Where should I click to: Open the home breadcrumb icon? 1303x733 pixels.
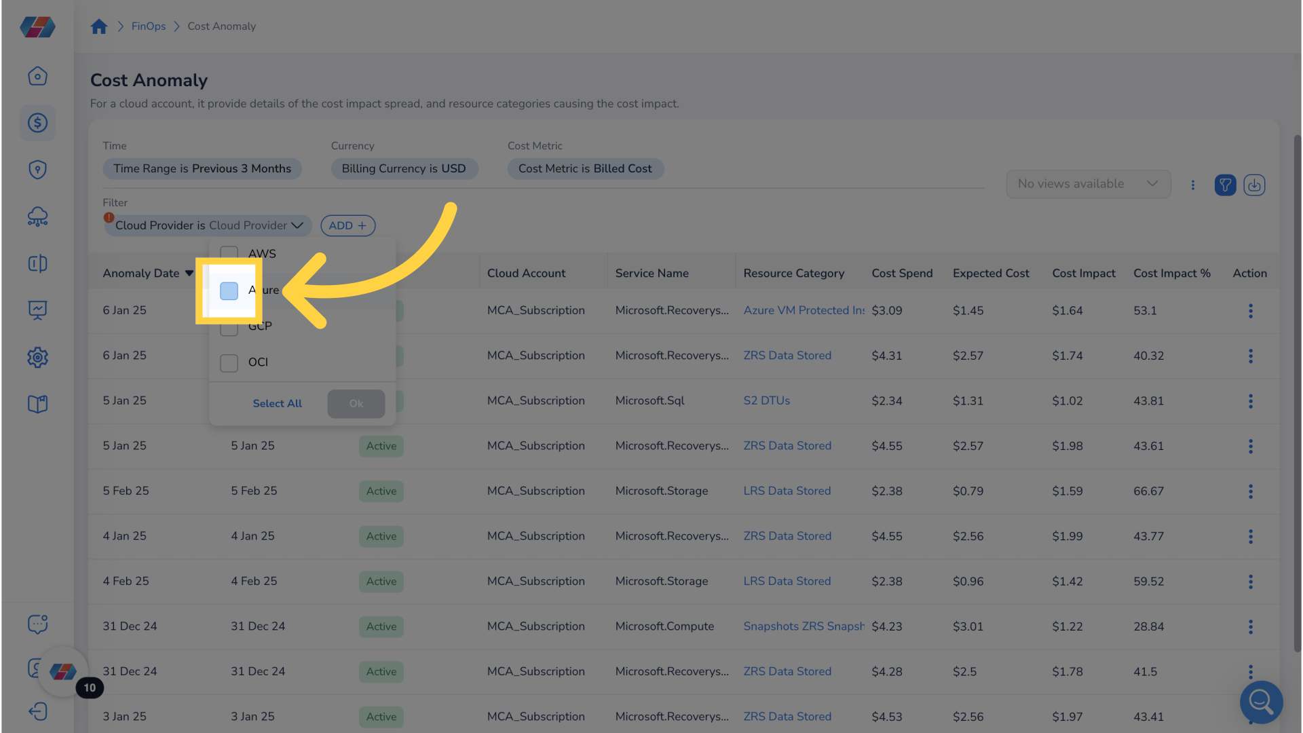(99, 26)
